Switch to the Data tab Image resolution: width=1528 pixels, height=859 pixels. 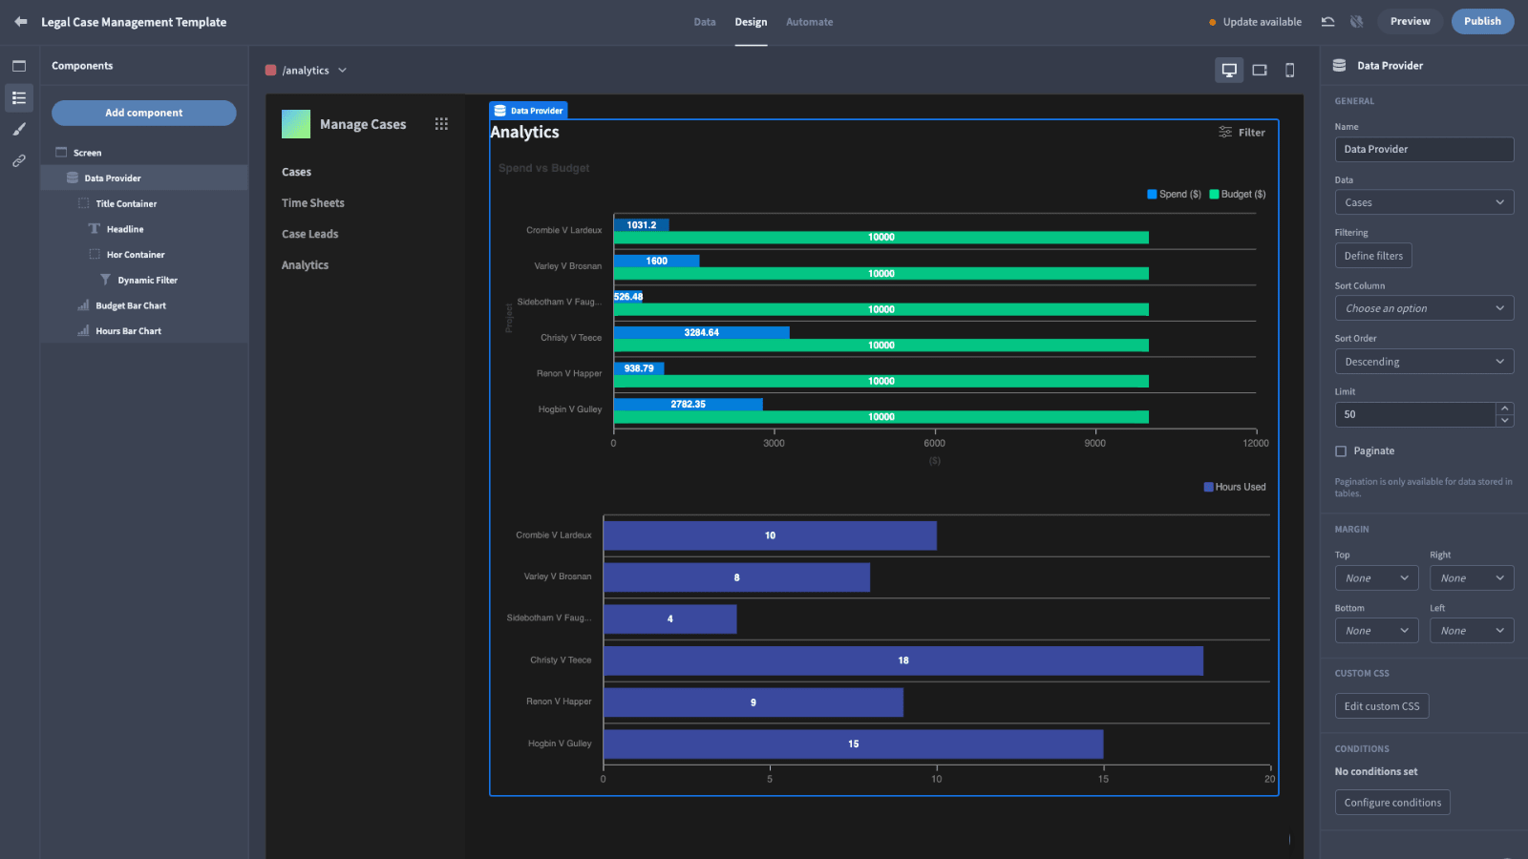pyautogui.click(x=705, y=22)
